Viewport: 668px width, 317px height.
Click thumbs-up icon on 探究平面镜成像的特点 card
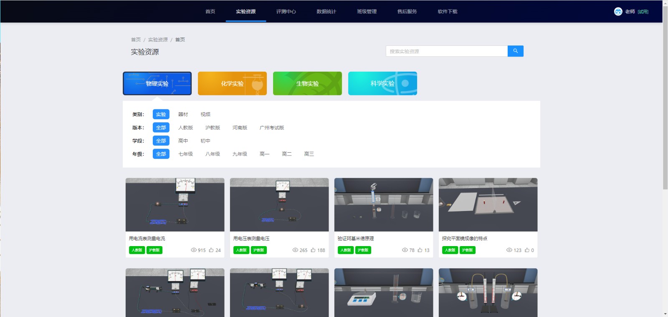pyautogui.click(x=527, y=250)
